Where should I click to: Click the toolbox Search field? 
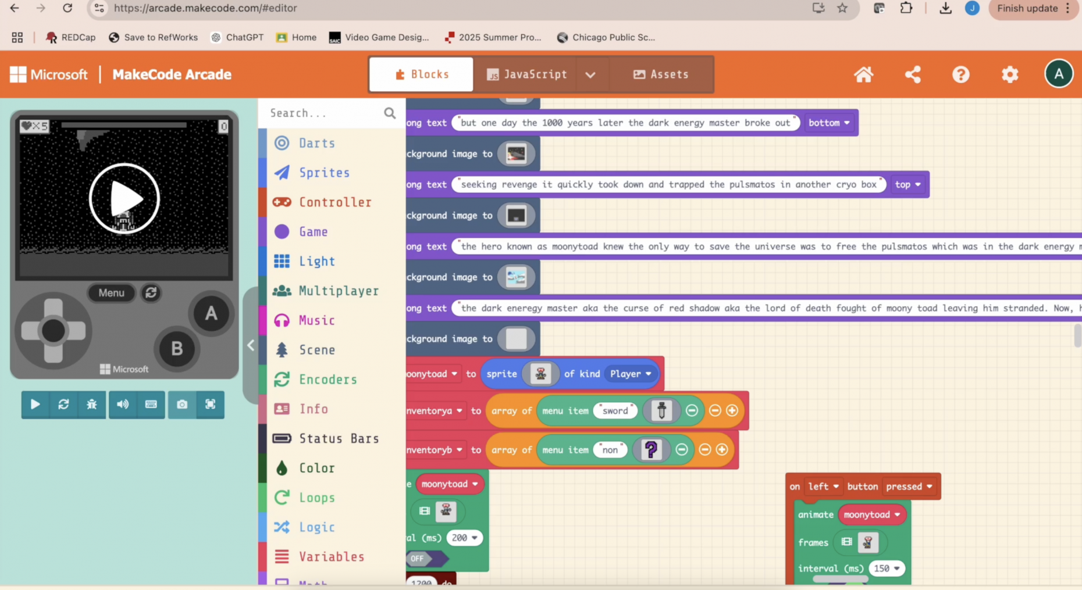(323, 113)
